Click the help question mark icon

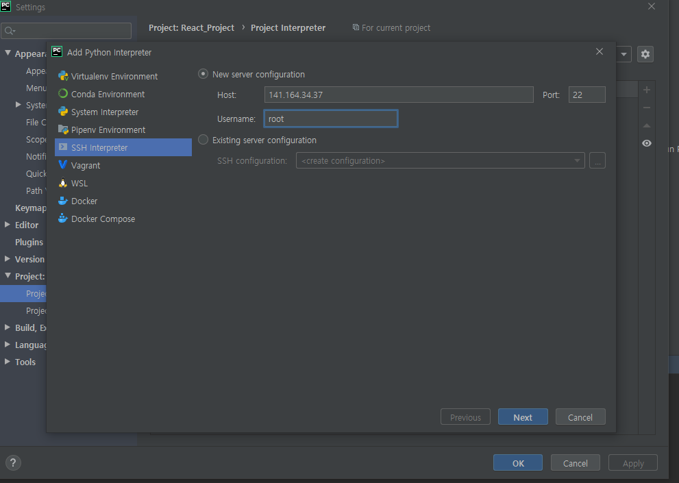pyautogui.click(x=13, y=462)
